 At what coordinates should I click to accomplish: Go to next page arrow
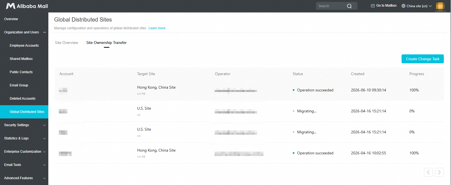(x=439, y=172)
